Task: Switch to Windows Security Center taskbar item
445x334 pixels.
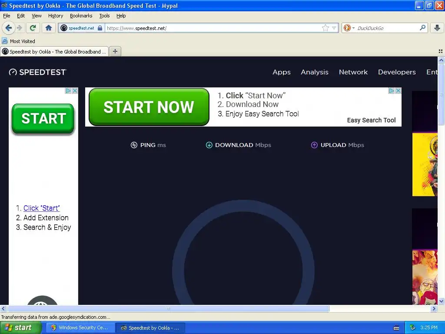Action: pyautogui.click(x=80, y=328)
